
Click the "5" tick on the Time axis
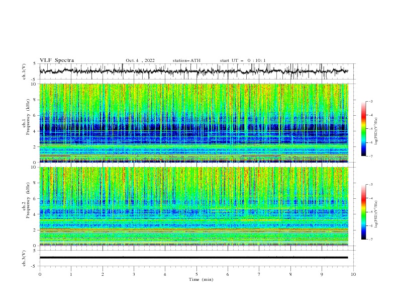pos(196,274)
